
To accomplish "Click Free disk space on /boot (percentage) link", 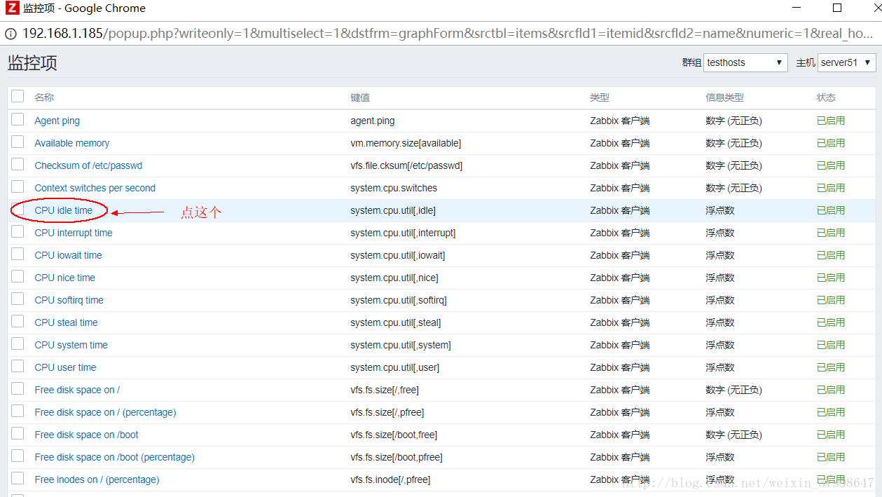I will pyautogui.click(x=115, y=457).
